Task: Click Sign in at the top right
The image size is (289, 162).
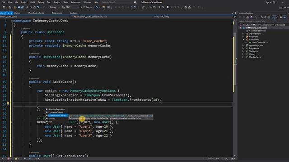Action: 269,2
